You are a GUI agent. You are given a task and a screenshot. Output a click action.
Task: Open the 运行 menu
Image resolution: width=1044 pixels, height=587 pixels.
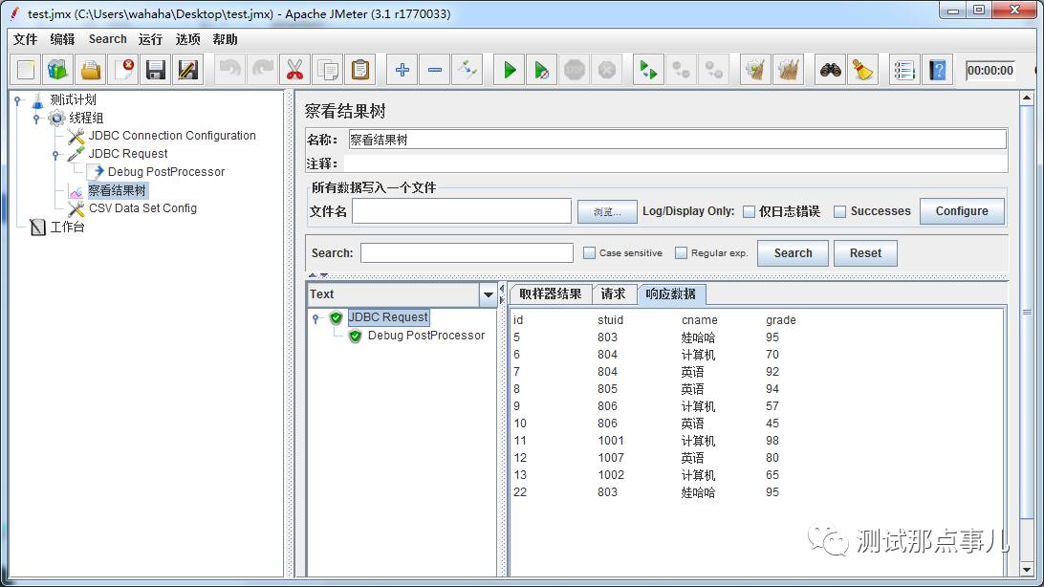pos(150,39)
